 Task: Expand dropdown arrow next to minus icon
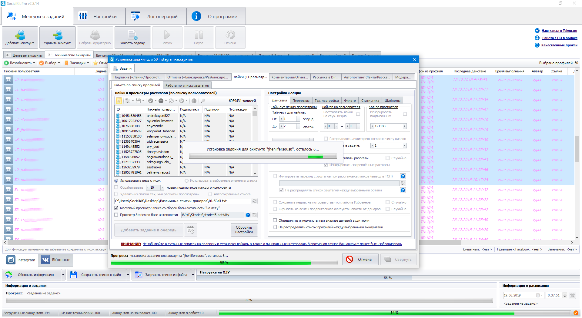pyautogui.click(x=166, y=101)
